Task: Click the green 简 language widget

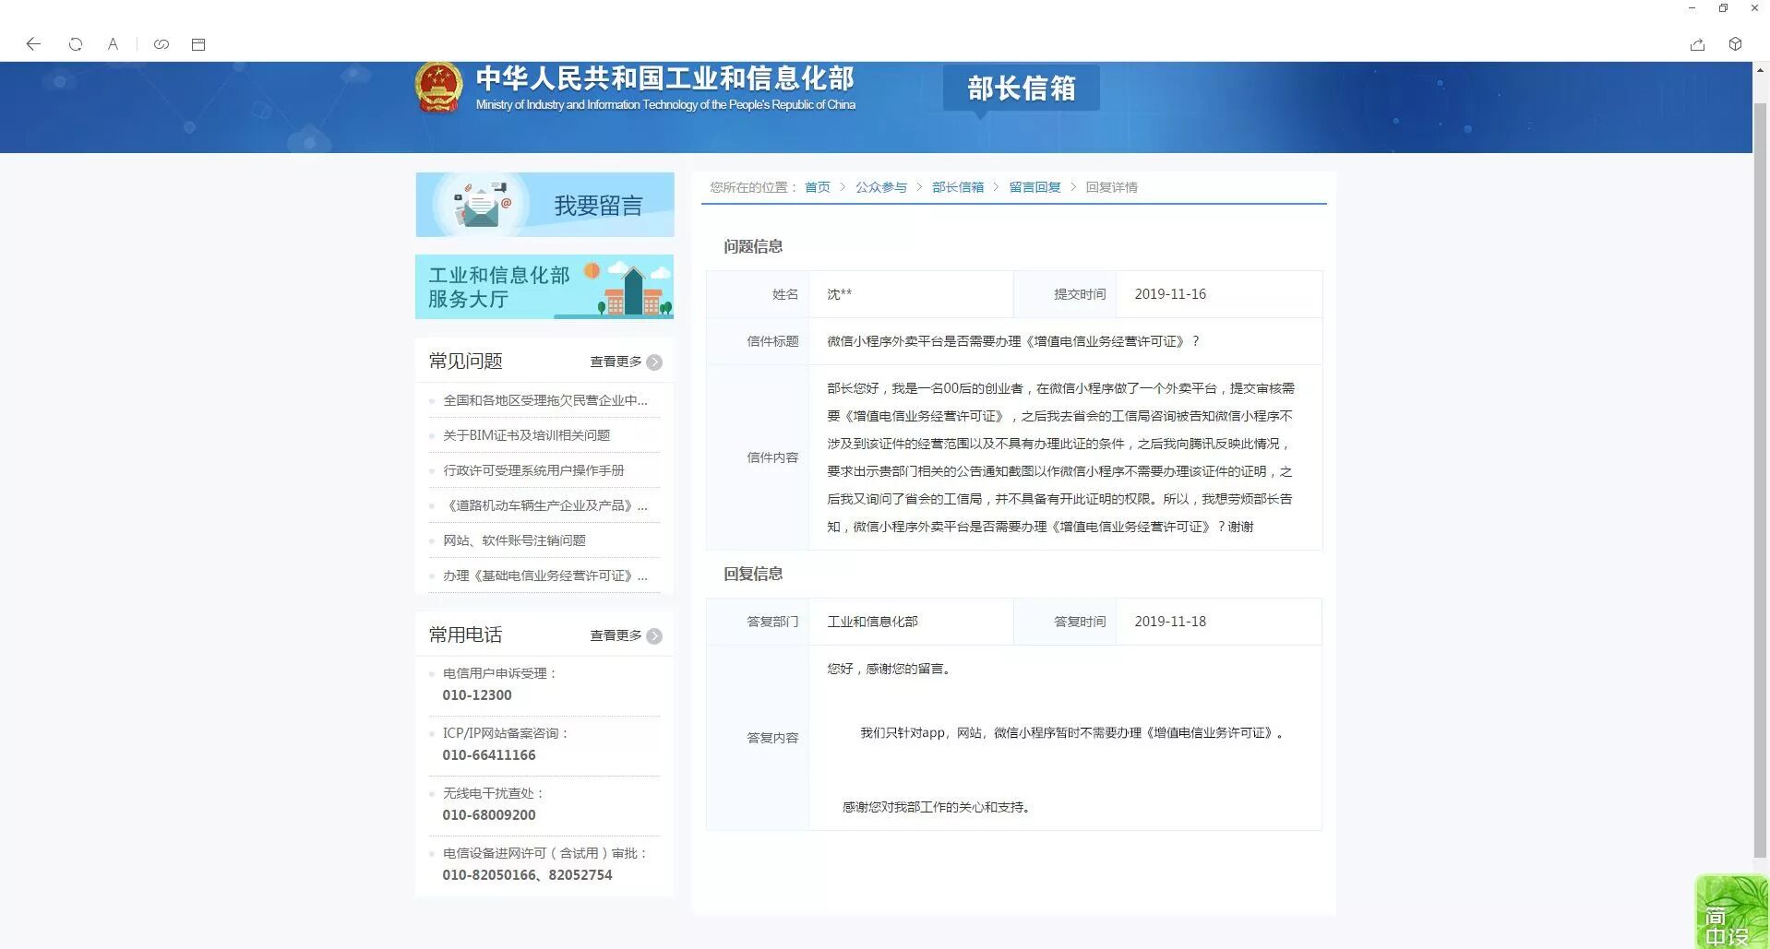Action: tap(1732, 912)
